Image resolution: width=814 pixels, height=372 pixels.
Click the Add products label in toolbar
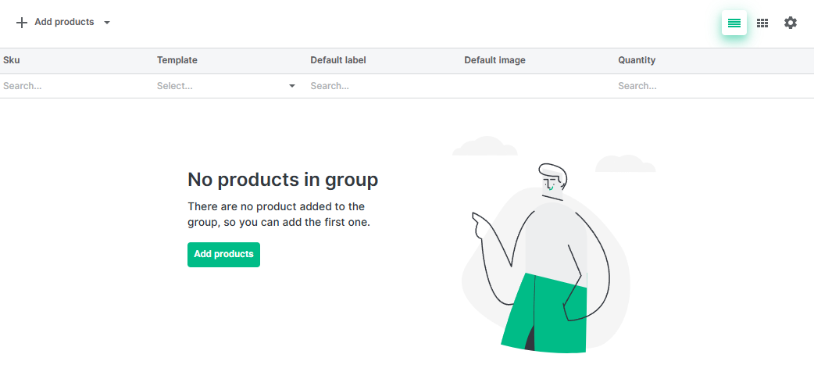[64, 23]
